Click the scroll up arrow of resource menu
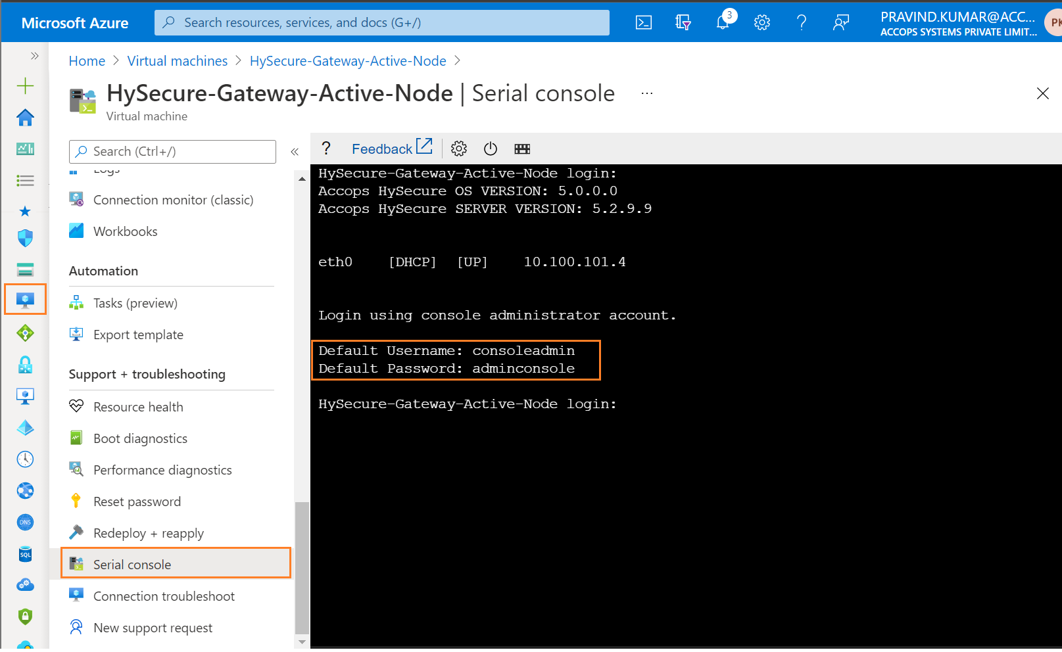 (302, 179)
